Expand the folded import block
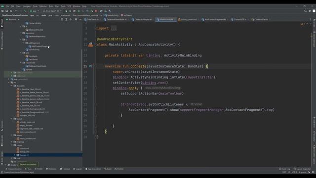 click(114, 29)
